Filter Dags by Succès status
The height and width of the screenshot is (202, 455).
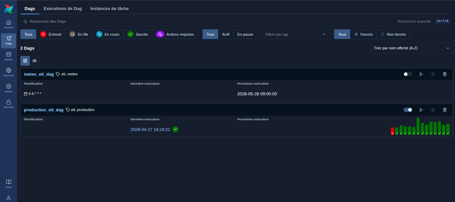138,34
